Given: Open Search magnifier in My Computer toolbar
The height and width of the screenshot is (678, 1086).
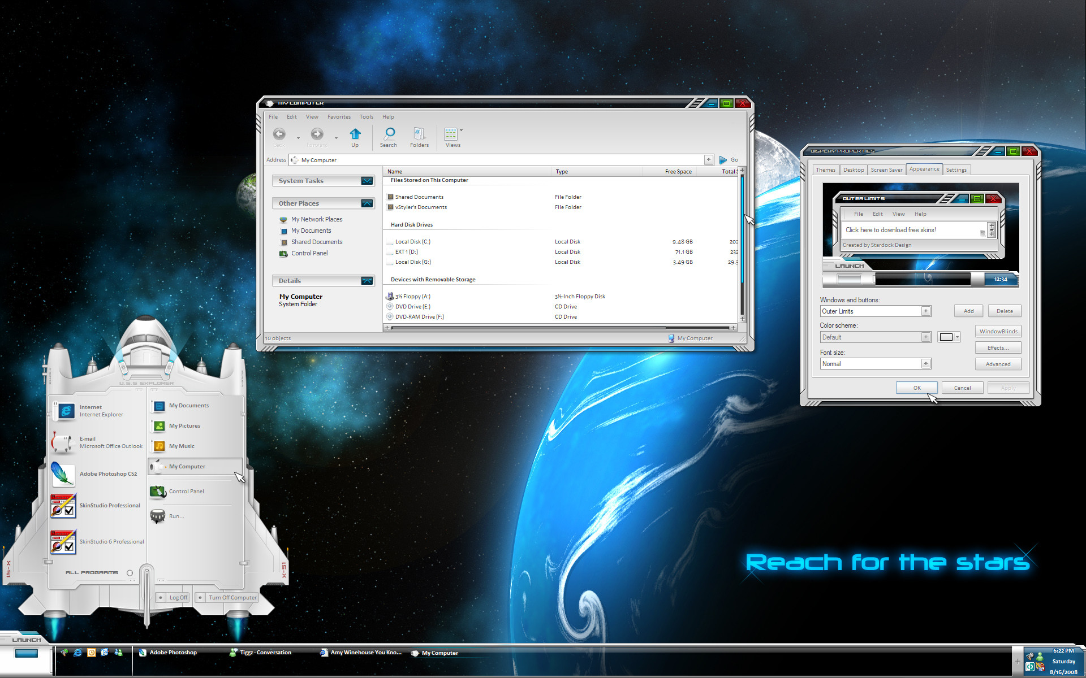Looking at the screenshot, I should (389, 134).
